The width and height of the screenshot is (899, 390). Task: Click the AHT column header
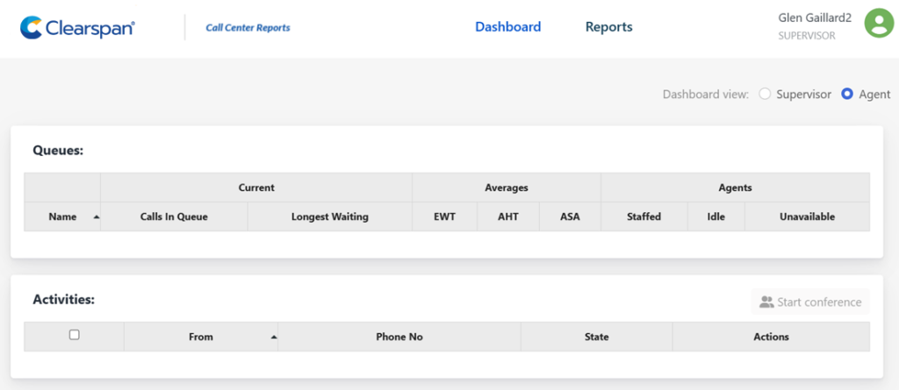(507, 216)
